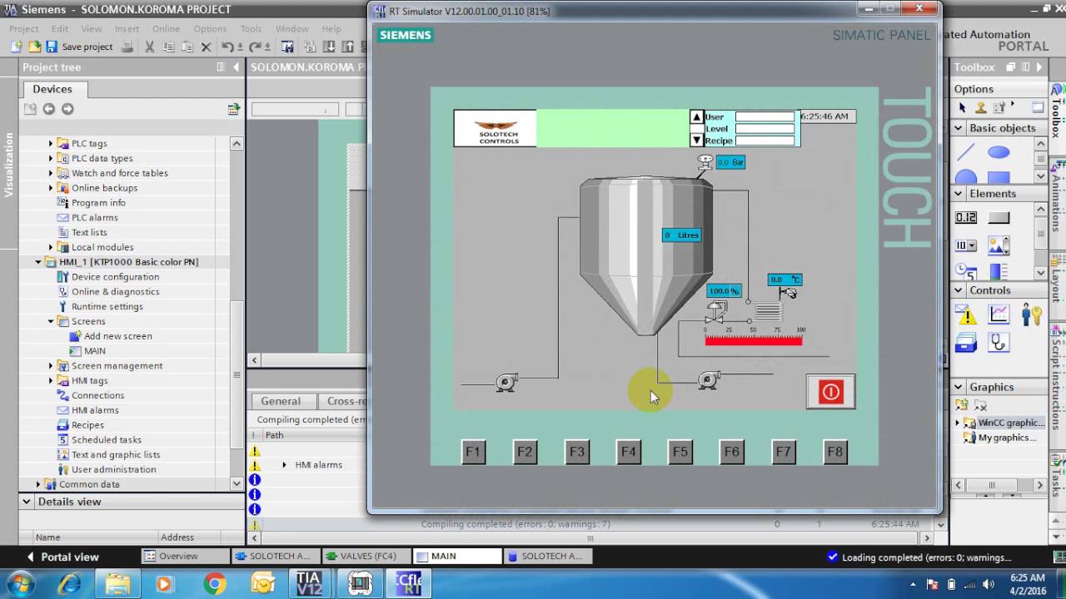Open the View menu
The width and height of the screenshot is (1066, 599).
tap(92, 28)
